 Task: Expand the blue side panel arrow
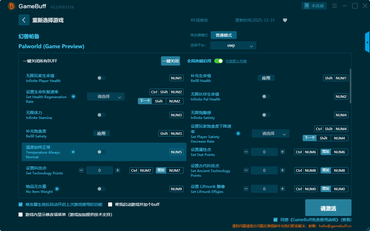coord(367,42)
